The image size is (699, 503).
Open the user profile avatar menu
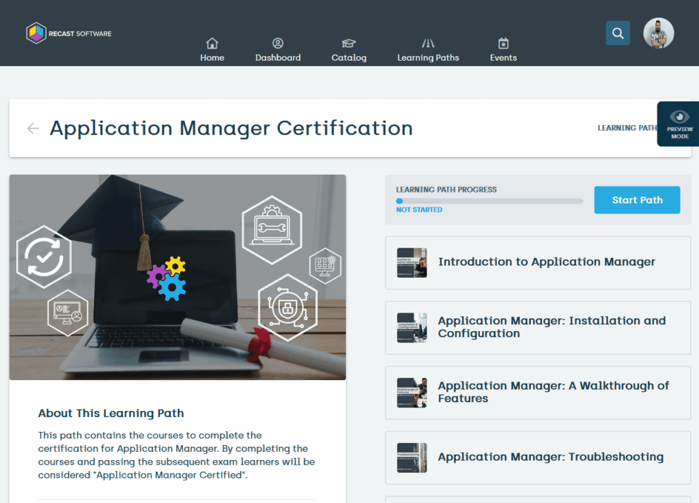pyautogui.click(x=657, y=33)
